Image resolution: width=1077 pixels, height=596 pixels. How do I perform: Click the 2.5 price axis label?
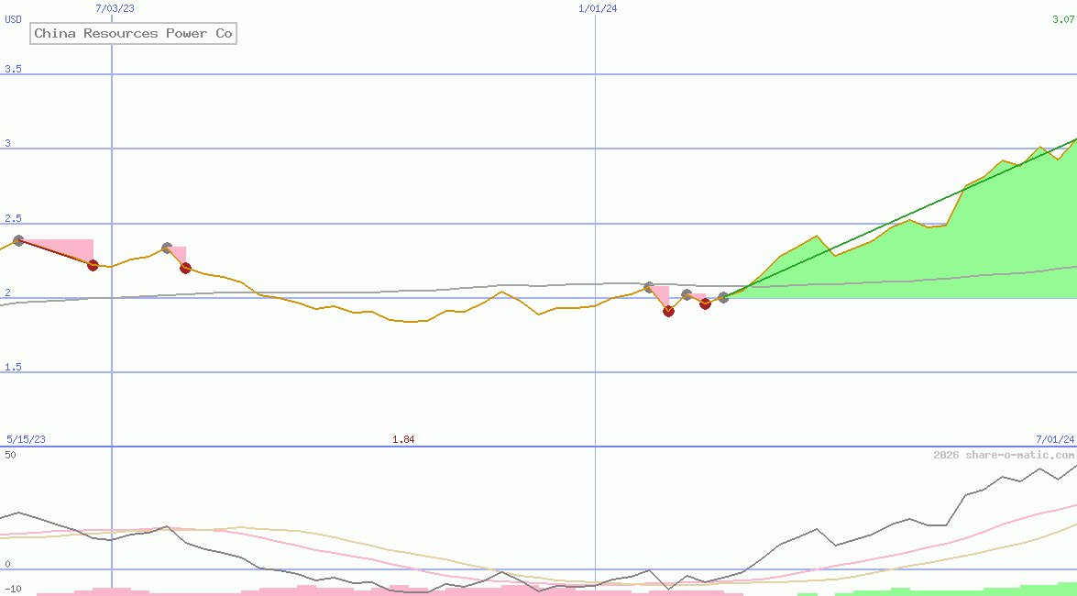(13, 218)
